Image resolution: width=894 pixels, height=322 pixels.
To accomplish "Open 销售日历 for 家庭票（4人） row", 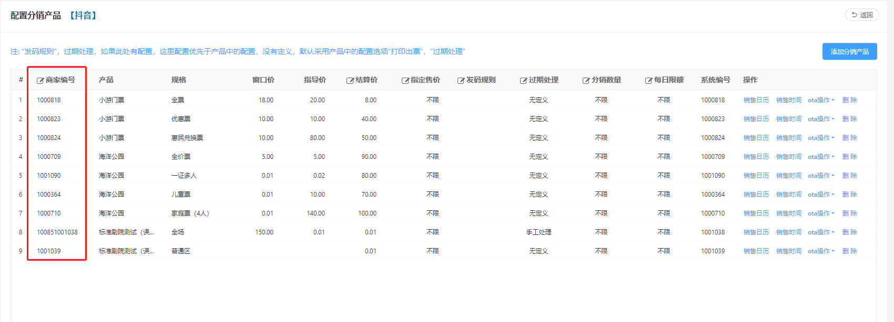I will pos(756,213).
